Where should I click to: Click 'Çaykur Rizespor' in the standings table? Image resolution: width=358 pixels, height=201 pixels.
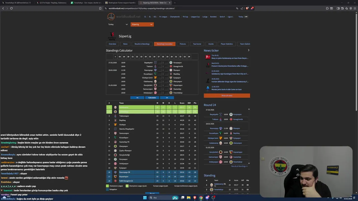(x=126, y=150)
